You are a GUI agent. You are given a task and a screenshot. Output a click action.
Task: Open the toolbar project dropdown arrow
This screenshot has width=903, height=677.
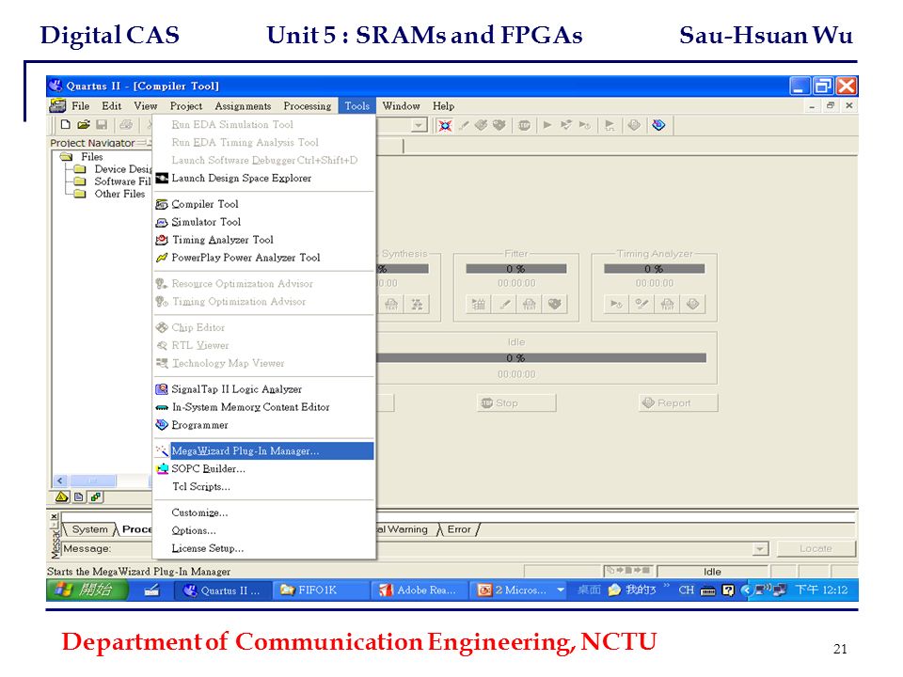pos(419,125)
